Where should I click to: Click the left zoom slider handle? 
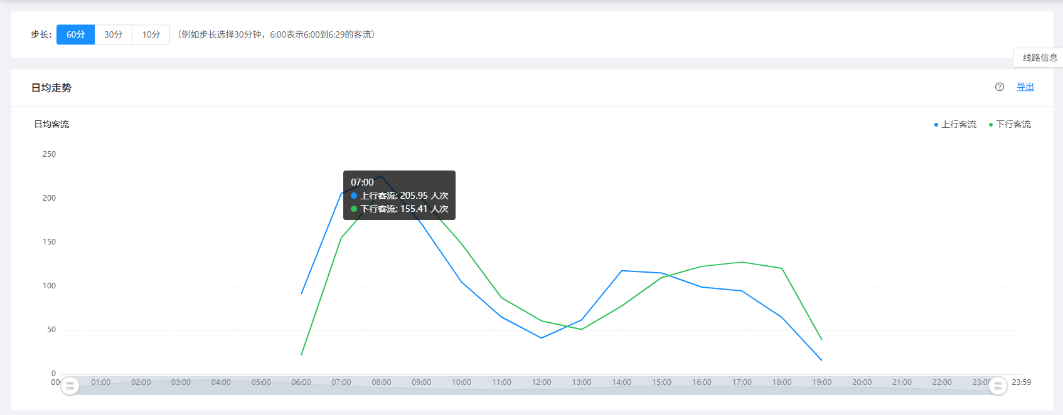[70, 386]
